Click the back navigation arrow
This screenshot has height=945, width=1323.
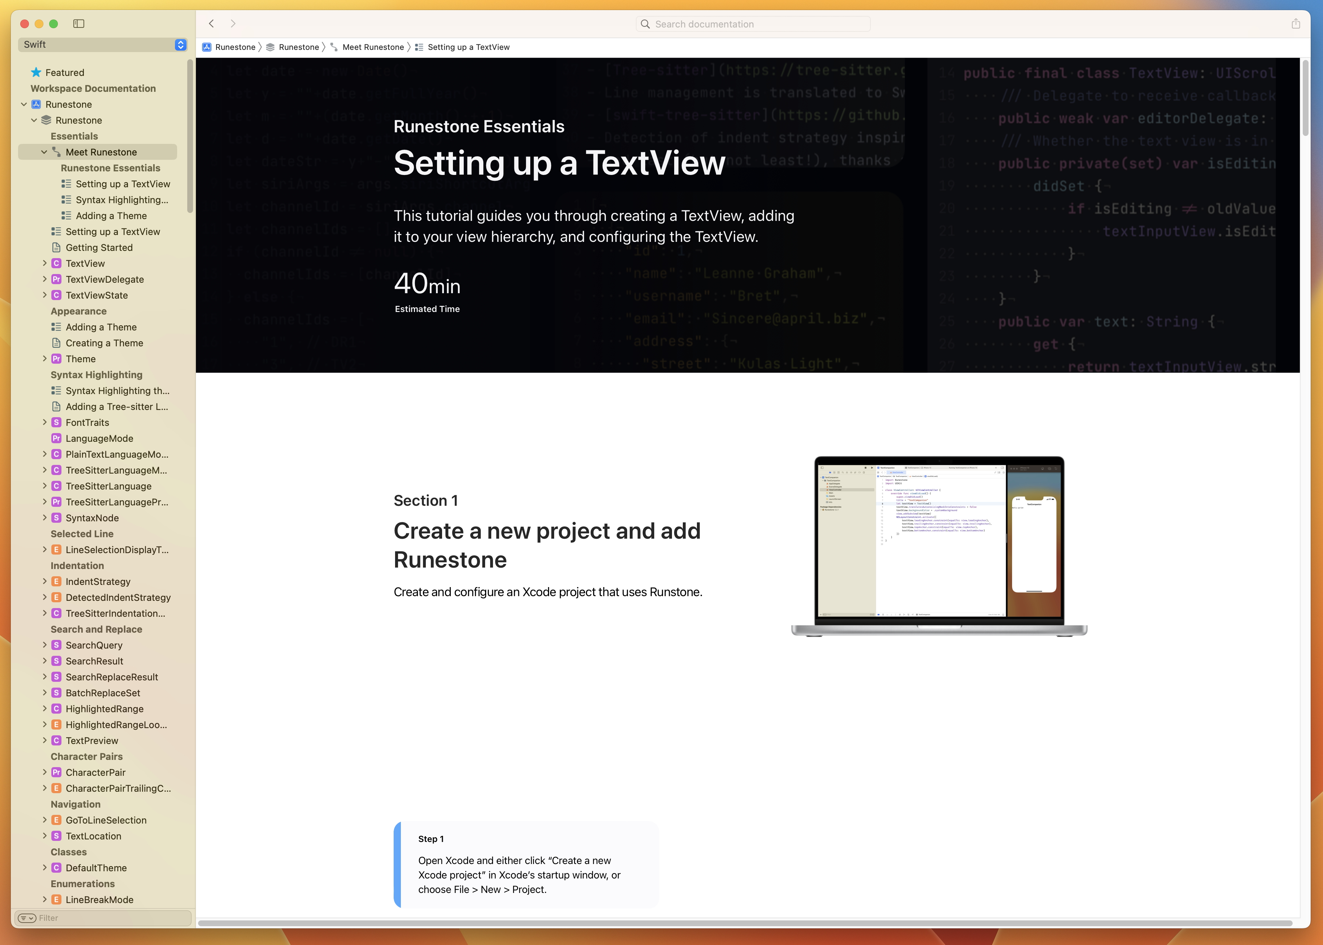pyautogui.click(x=212, y=24)
